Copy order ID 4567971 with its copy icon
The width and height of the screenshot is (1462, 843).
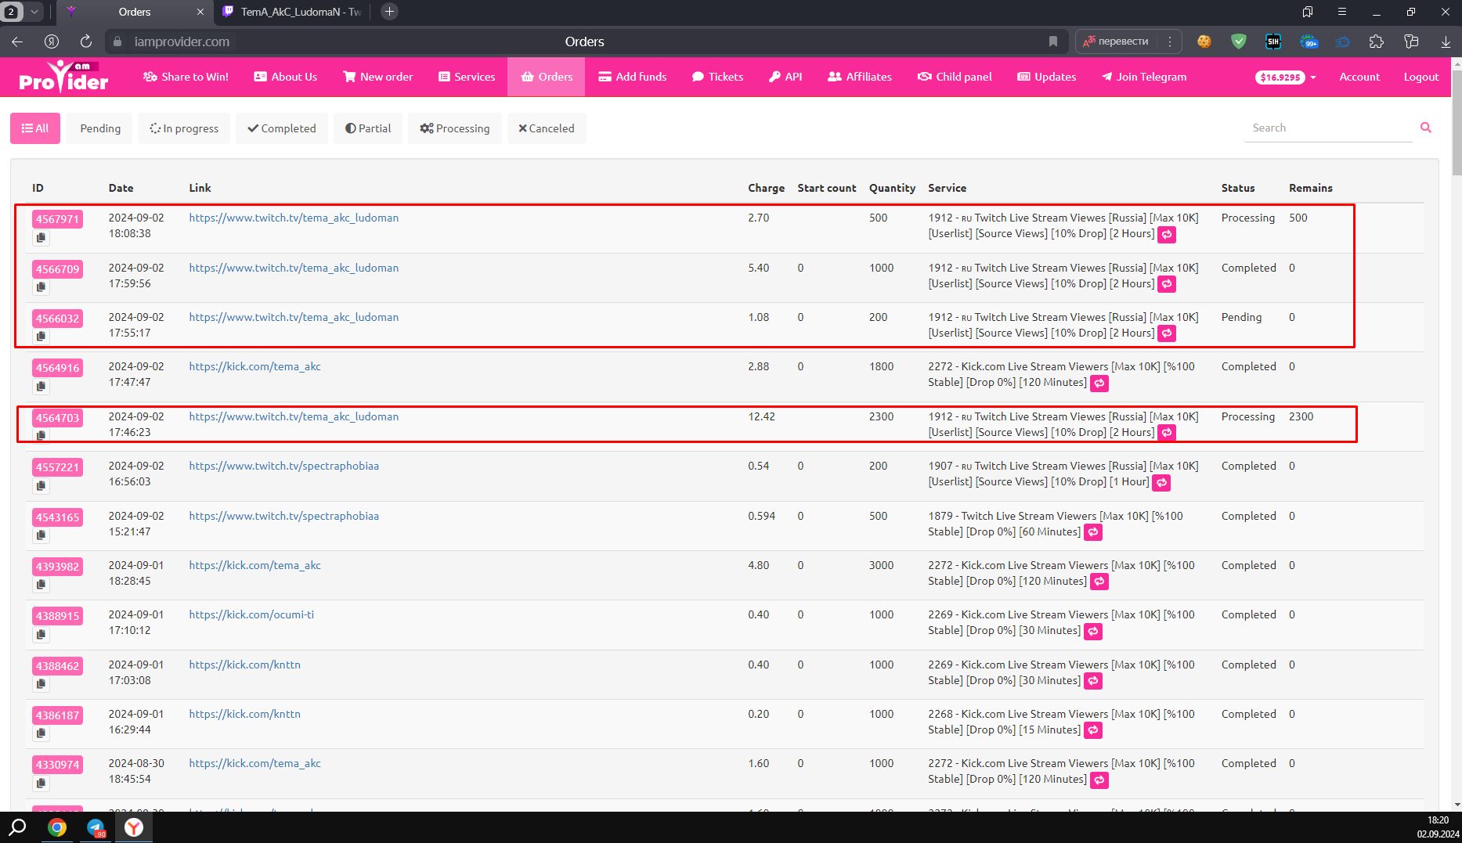(x=41, y=237)
